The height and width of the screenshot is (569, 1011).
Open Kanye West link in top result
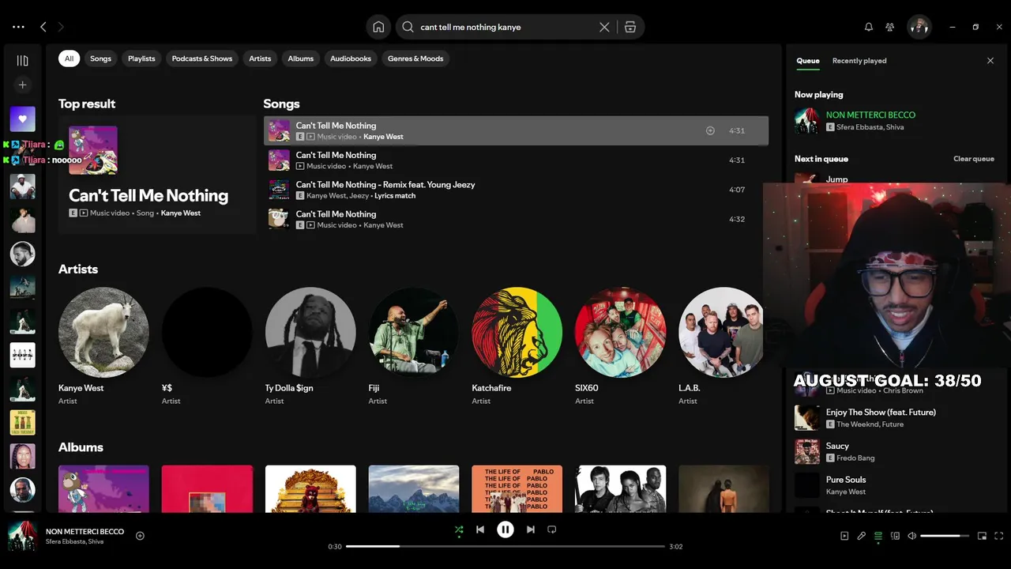tap(181, 213)
